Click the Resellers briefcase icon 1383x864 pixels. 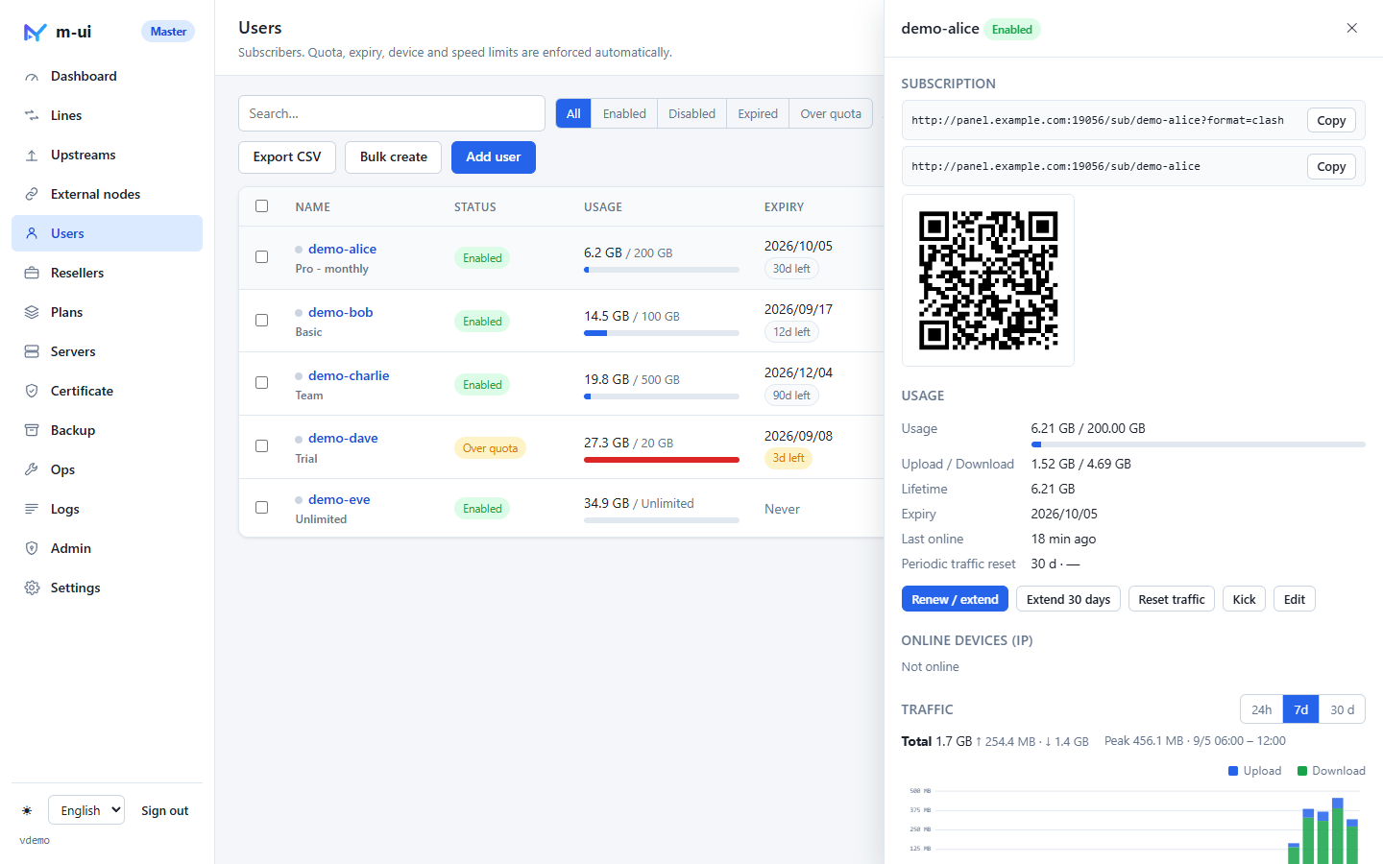click(32, 273)
